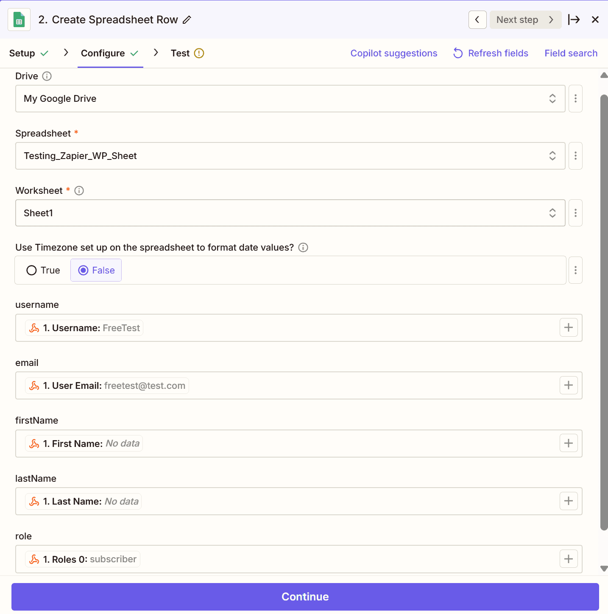This screenshot has width=608, height=614.
Task: Click webhook icon in Last Name pill
Action: [x=34, y=501]
